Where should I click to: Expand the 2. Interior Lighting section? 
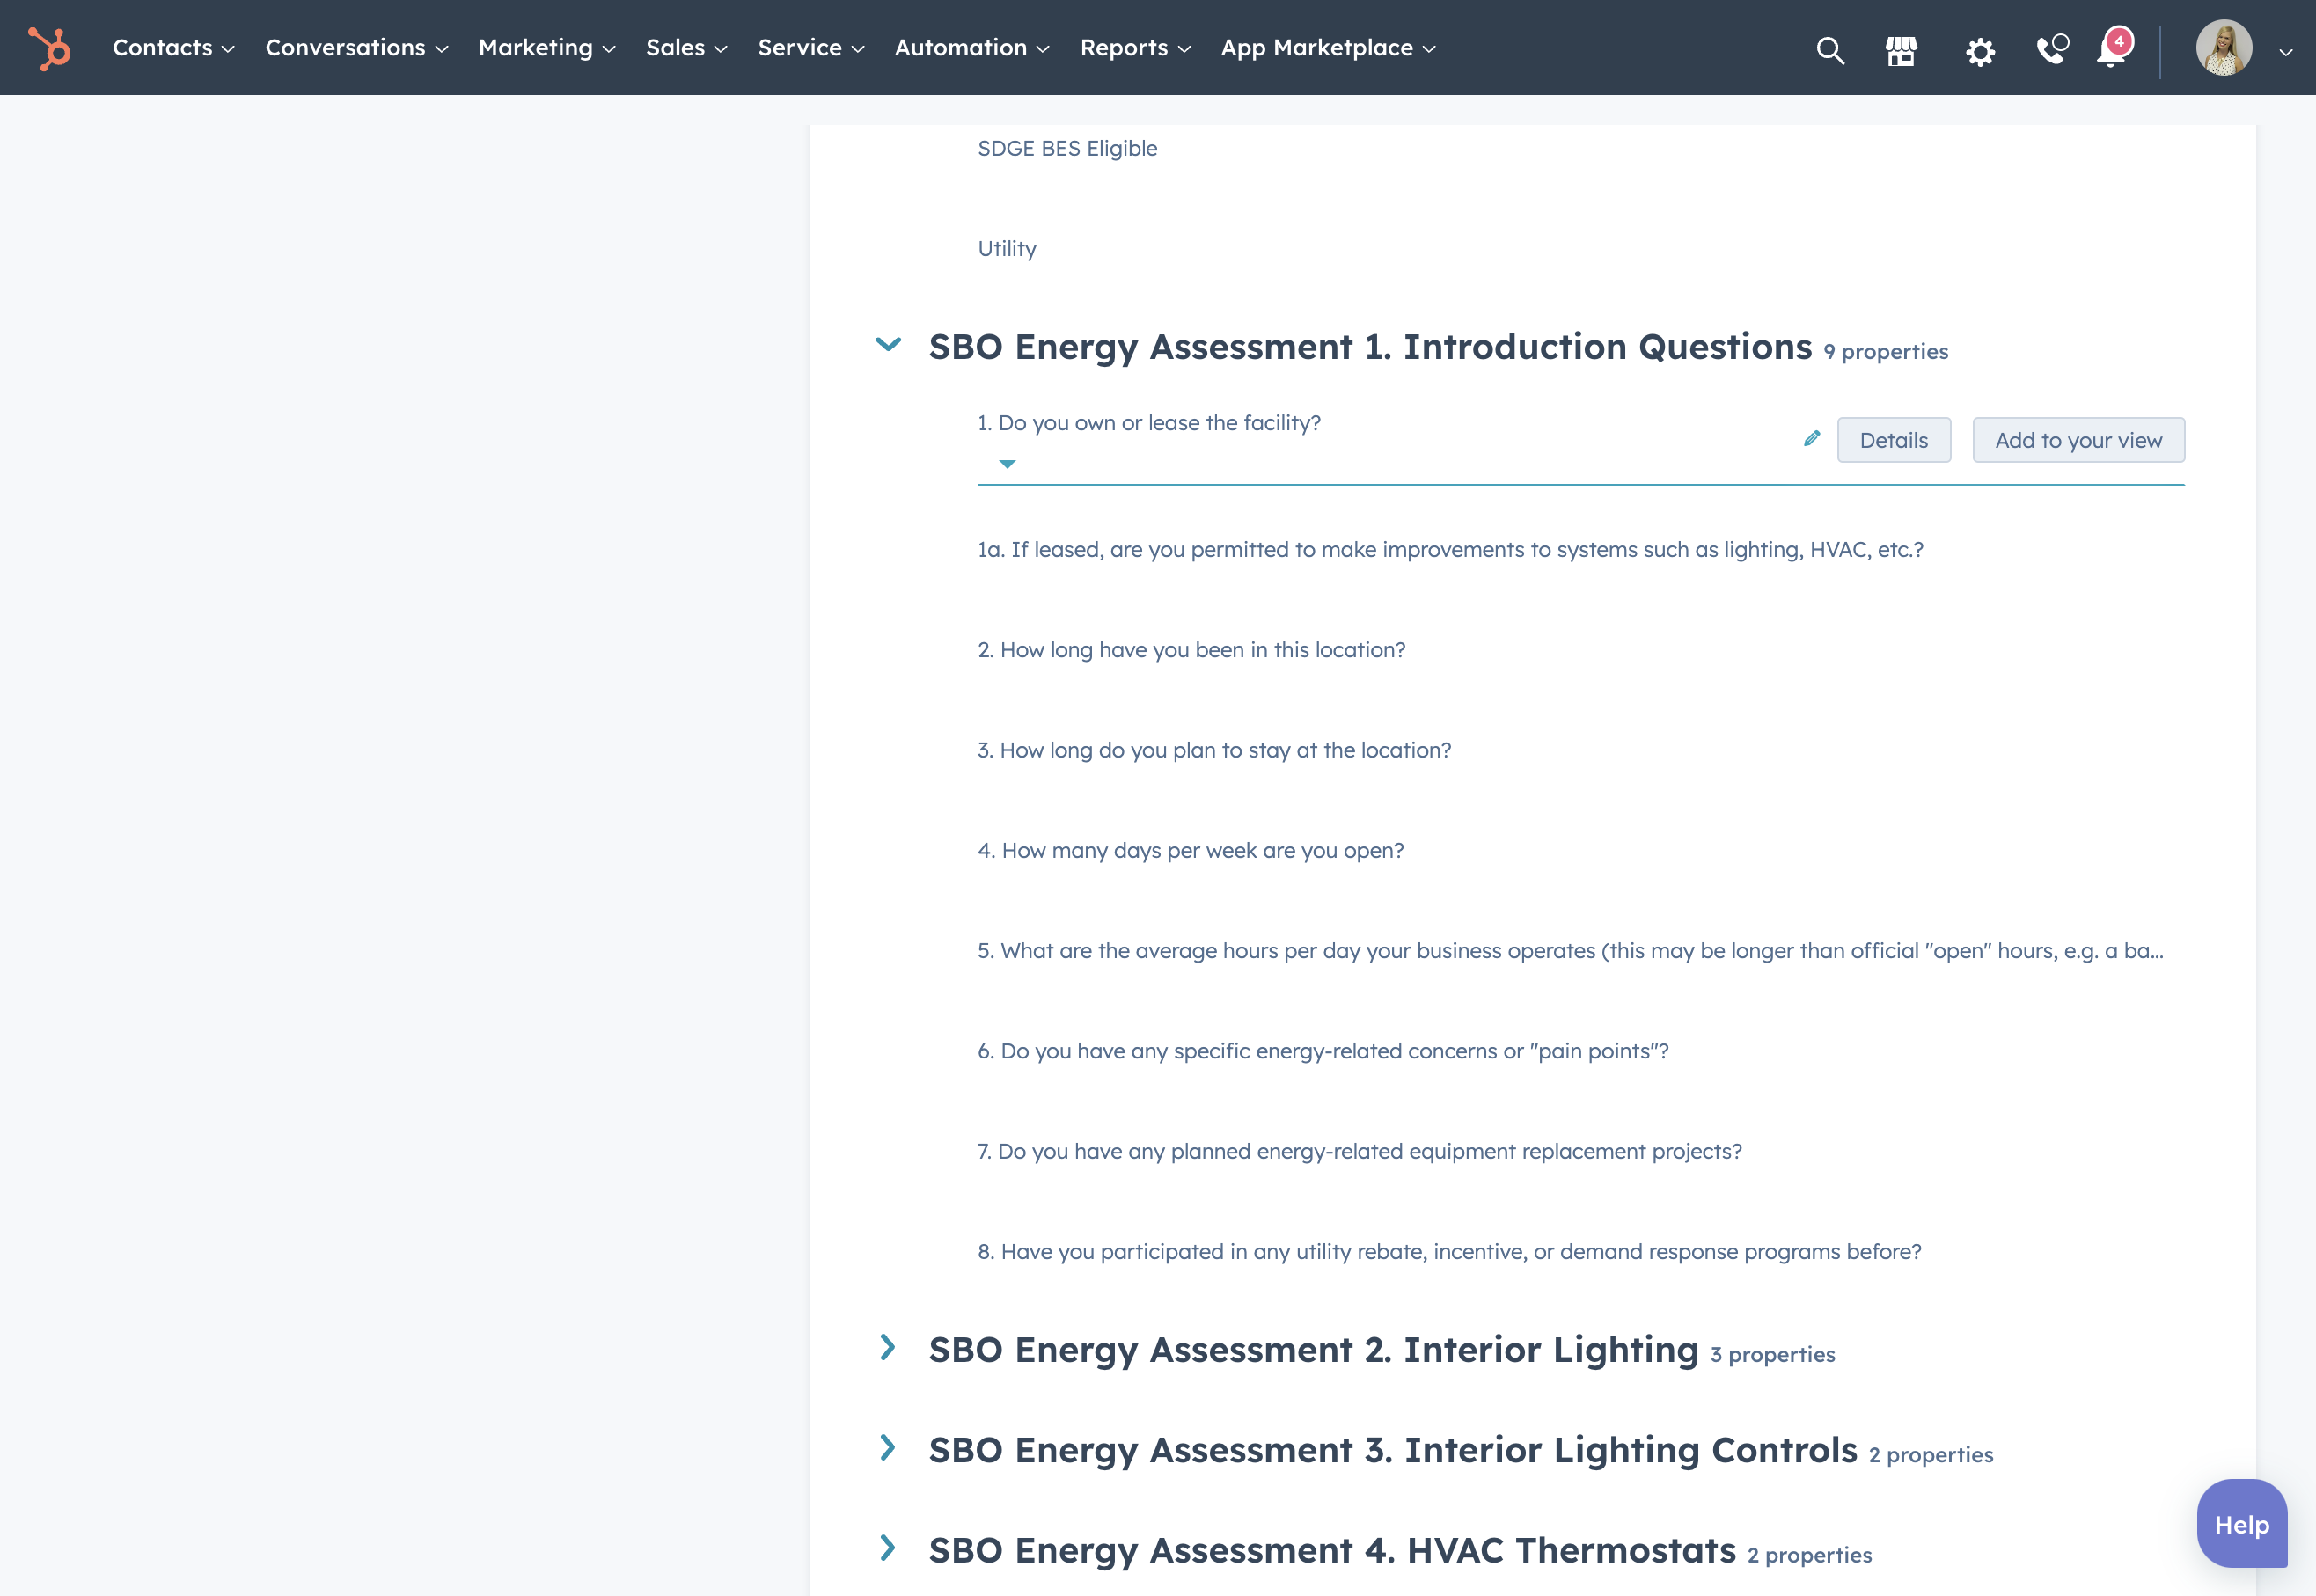(x=887, y=1348)
